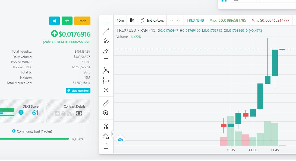
Task: Click View more info button
Action: pyautogui.click(x=78, y=91)
